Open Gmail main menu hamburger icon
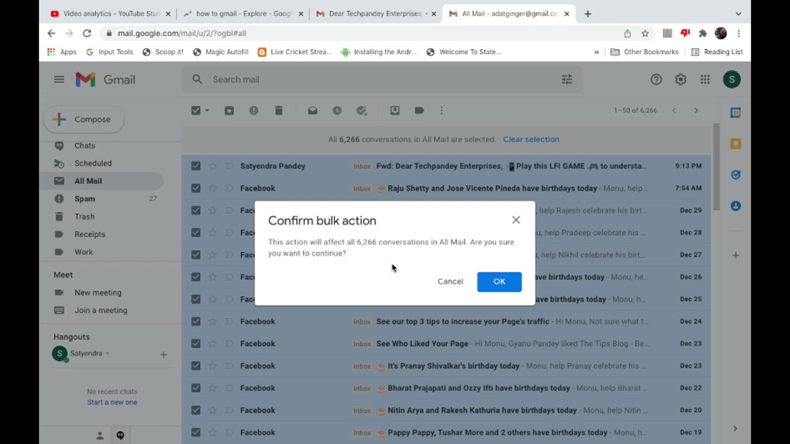 click(59, 80)
